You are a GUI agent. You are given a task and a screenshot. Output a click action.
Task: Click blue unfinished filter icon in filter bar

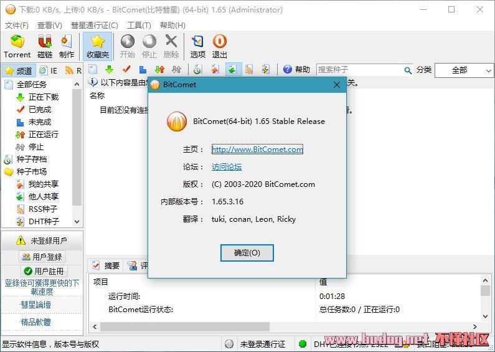click(143, 69)
